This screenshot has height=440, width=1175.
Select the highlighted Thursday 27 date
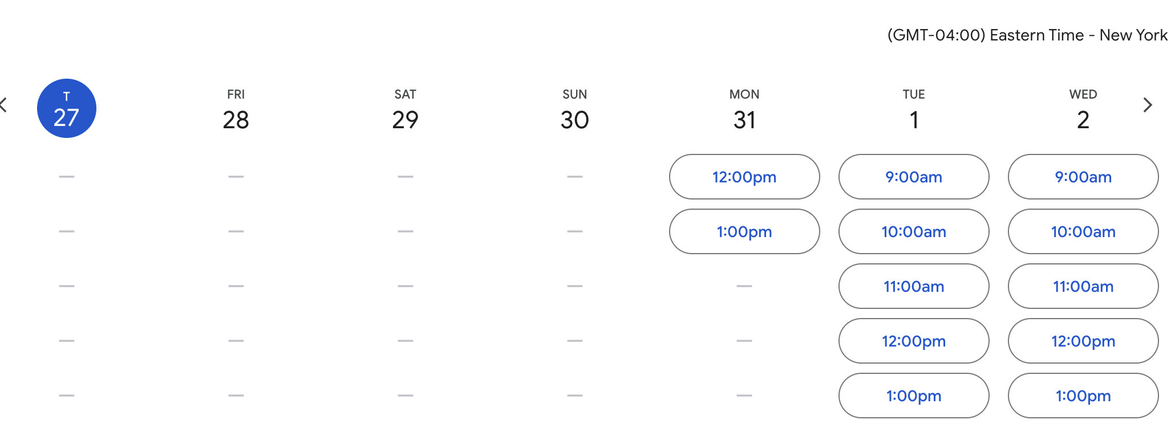click(67, 108)
